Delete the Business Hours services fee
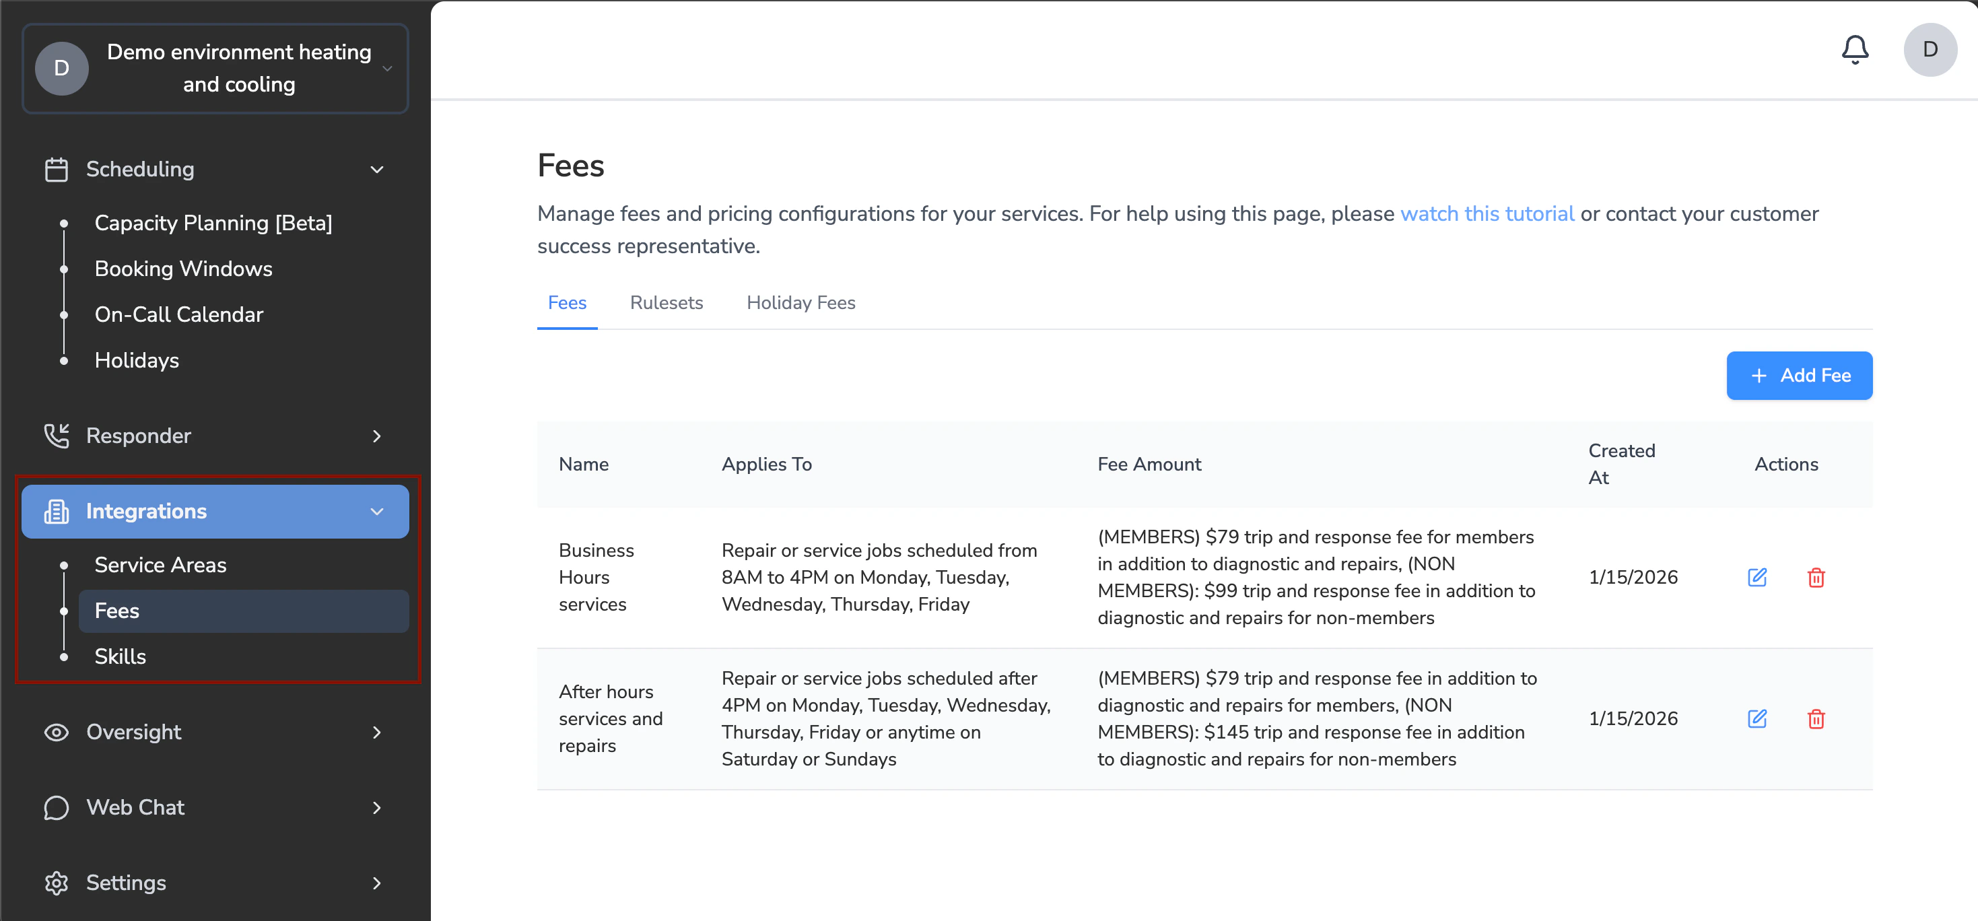 point(1815,577)
